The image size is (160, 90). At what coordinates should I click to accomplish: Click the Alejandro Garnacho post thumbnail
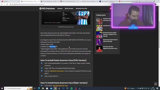tap(99, 49)
